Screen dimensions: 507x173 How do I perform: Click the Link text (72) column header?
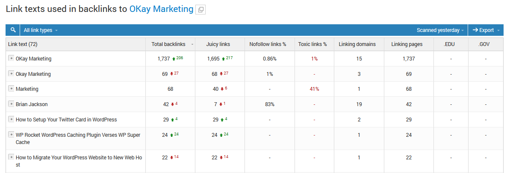click(x=23, y=44)
